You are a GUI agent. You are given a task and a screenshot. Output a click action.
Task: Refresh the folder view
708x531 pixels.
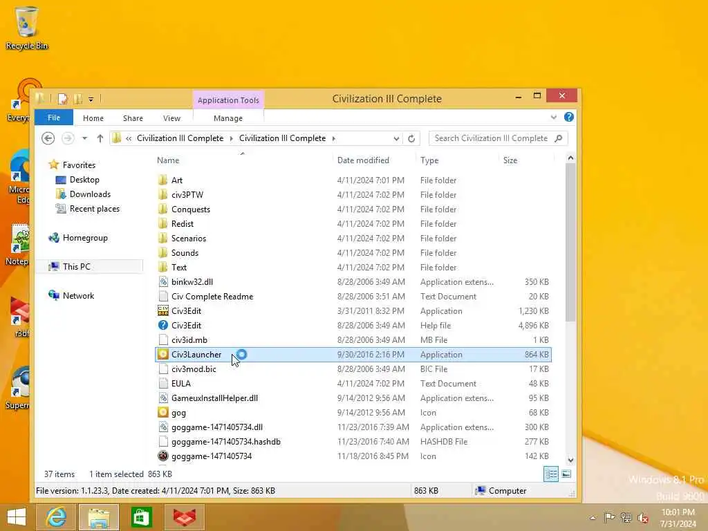(x=411, y=138)
